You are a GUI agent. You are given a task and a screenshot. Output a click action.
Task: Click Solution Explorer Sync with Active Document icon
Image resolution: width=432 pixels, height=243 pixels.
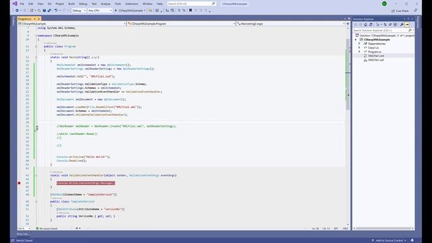click(385, 24)
